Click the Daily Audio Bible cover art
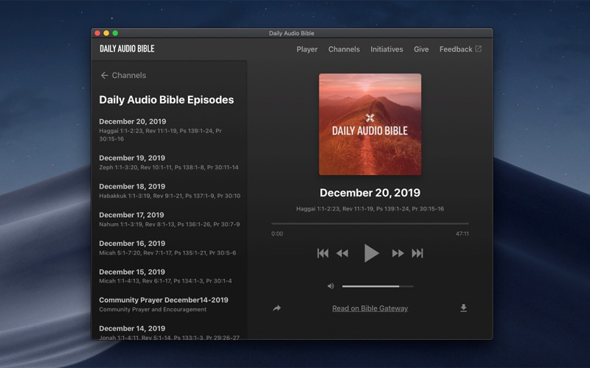Screen dimensions: 590x368 370,124
